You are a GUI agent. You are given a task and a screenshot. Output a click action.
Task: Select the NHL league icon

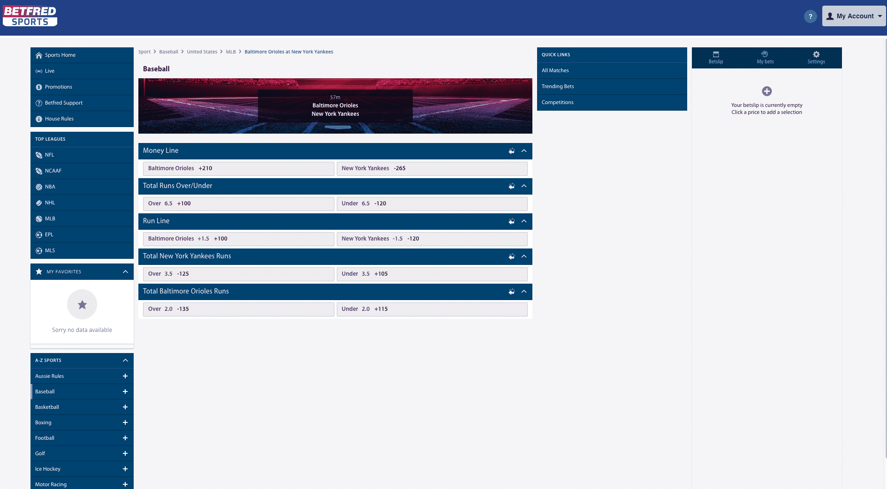39,203
